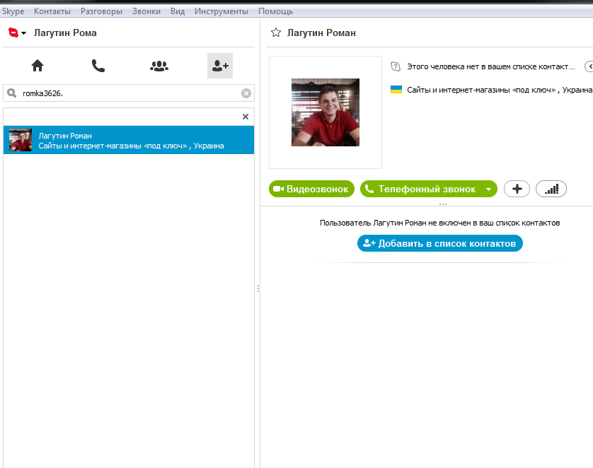Toggle favorite star next to Лагутин Роман
Screen dimensions: 593x468
pos(276,33)
